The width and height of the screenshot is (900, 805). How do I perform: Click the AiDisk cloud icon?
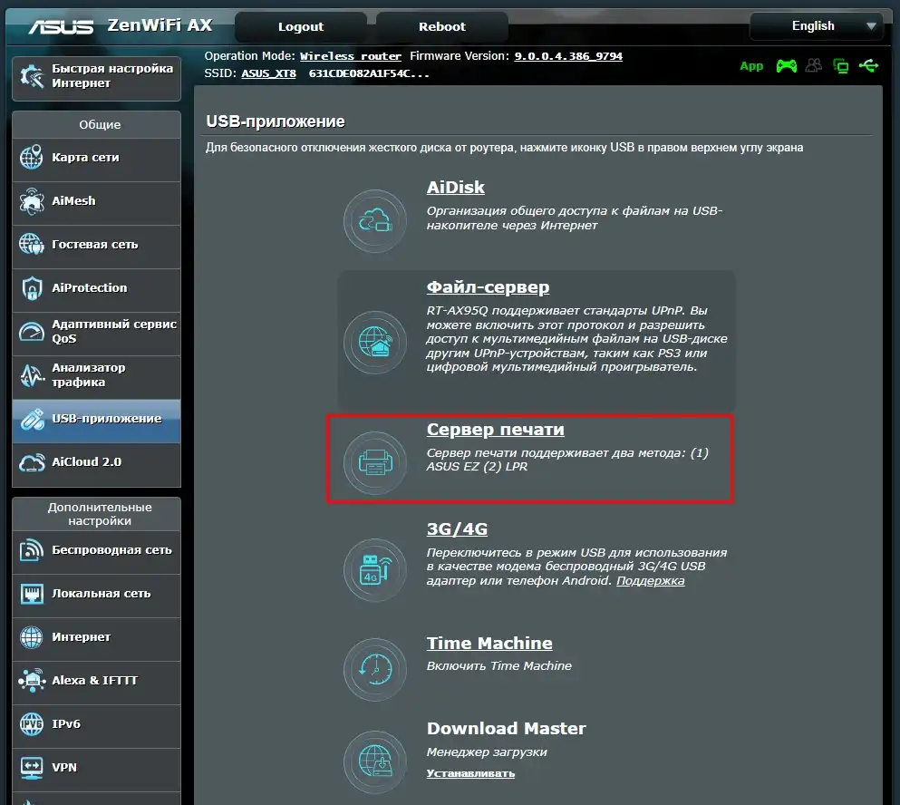(373, 221)
